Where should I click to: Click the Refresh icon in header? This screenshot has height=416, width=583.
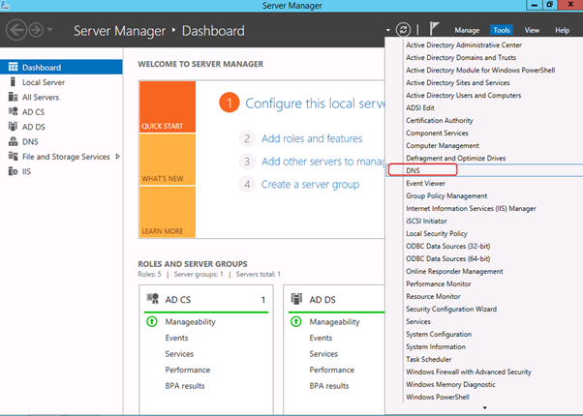pos(403,30)
